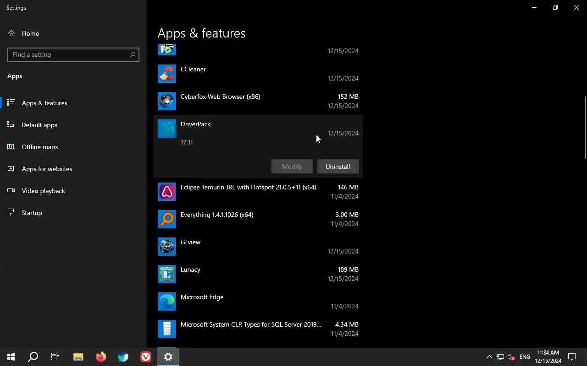Click the DriverPack app icon

(x=167, y=129)
